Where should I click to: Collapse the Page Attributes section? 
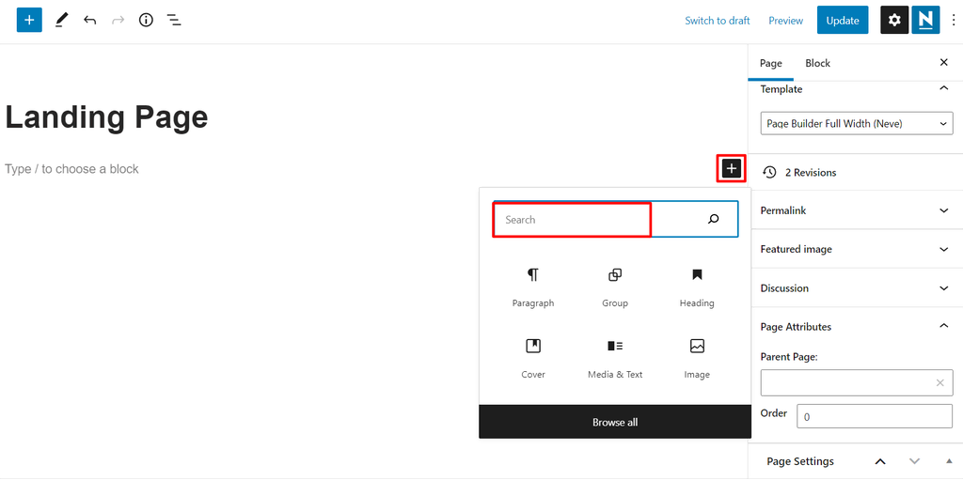856,327
